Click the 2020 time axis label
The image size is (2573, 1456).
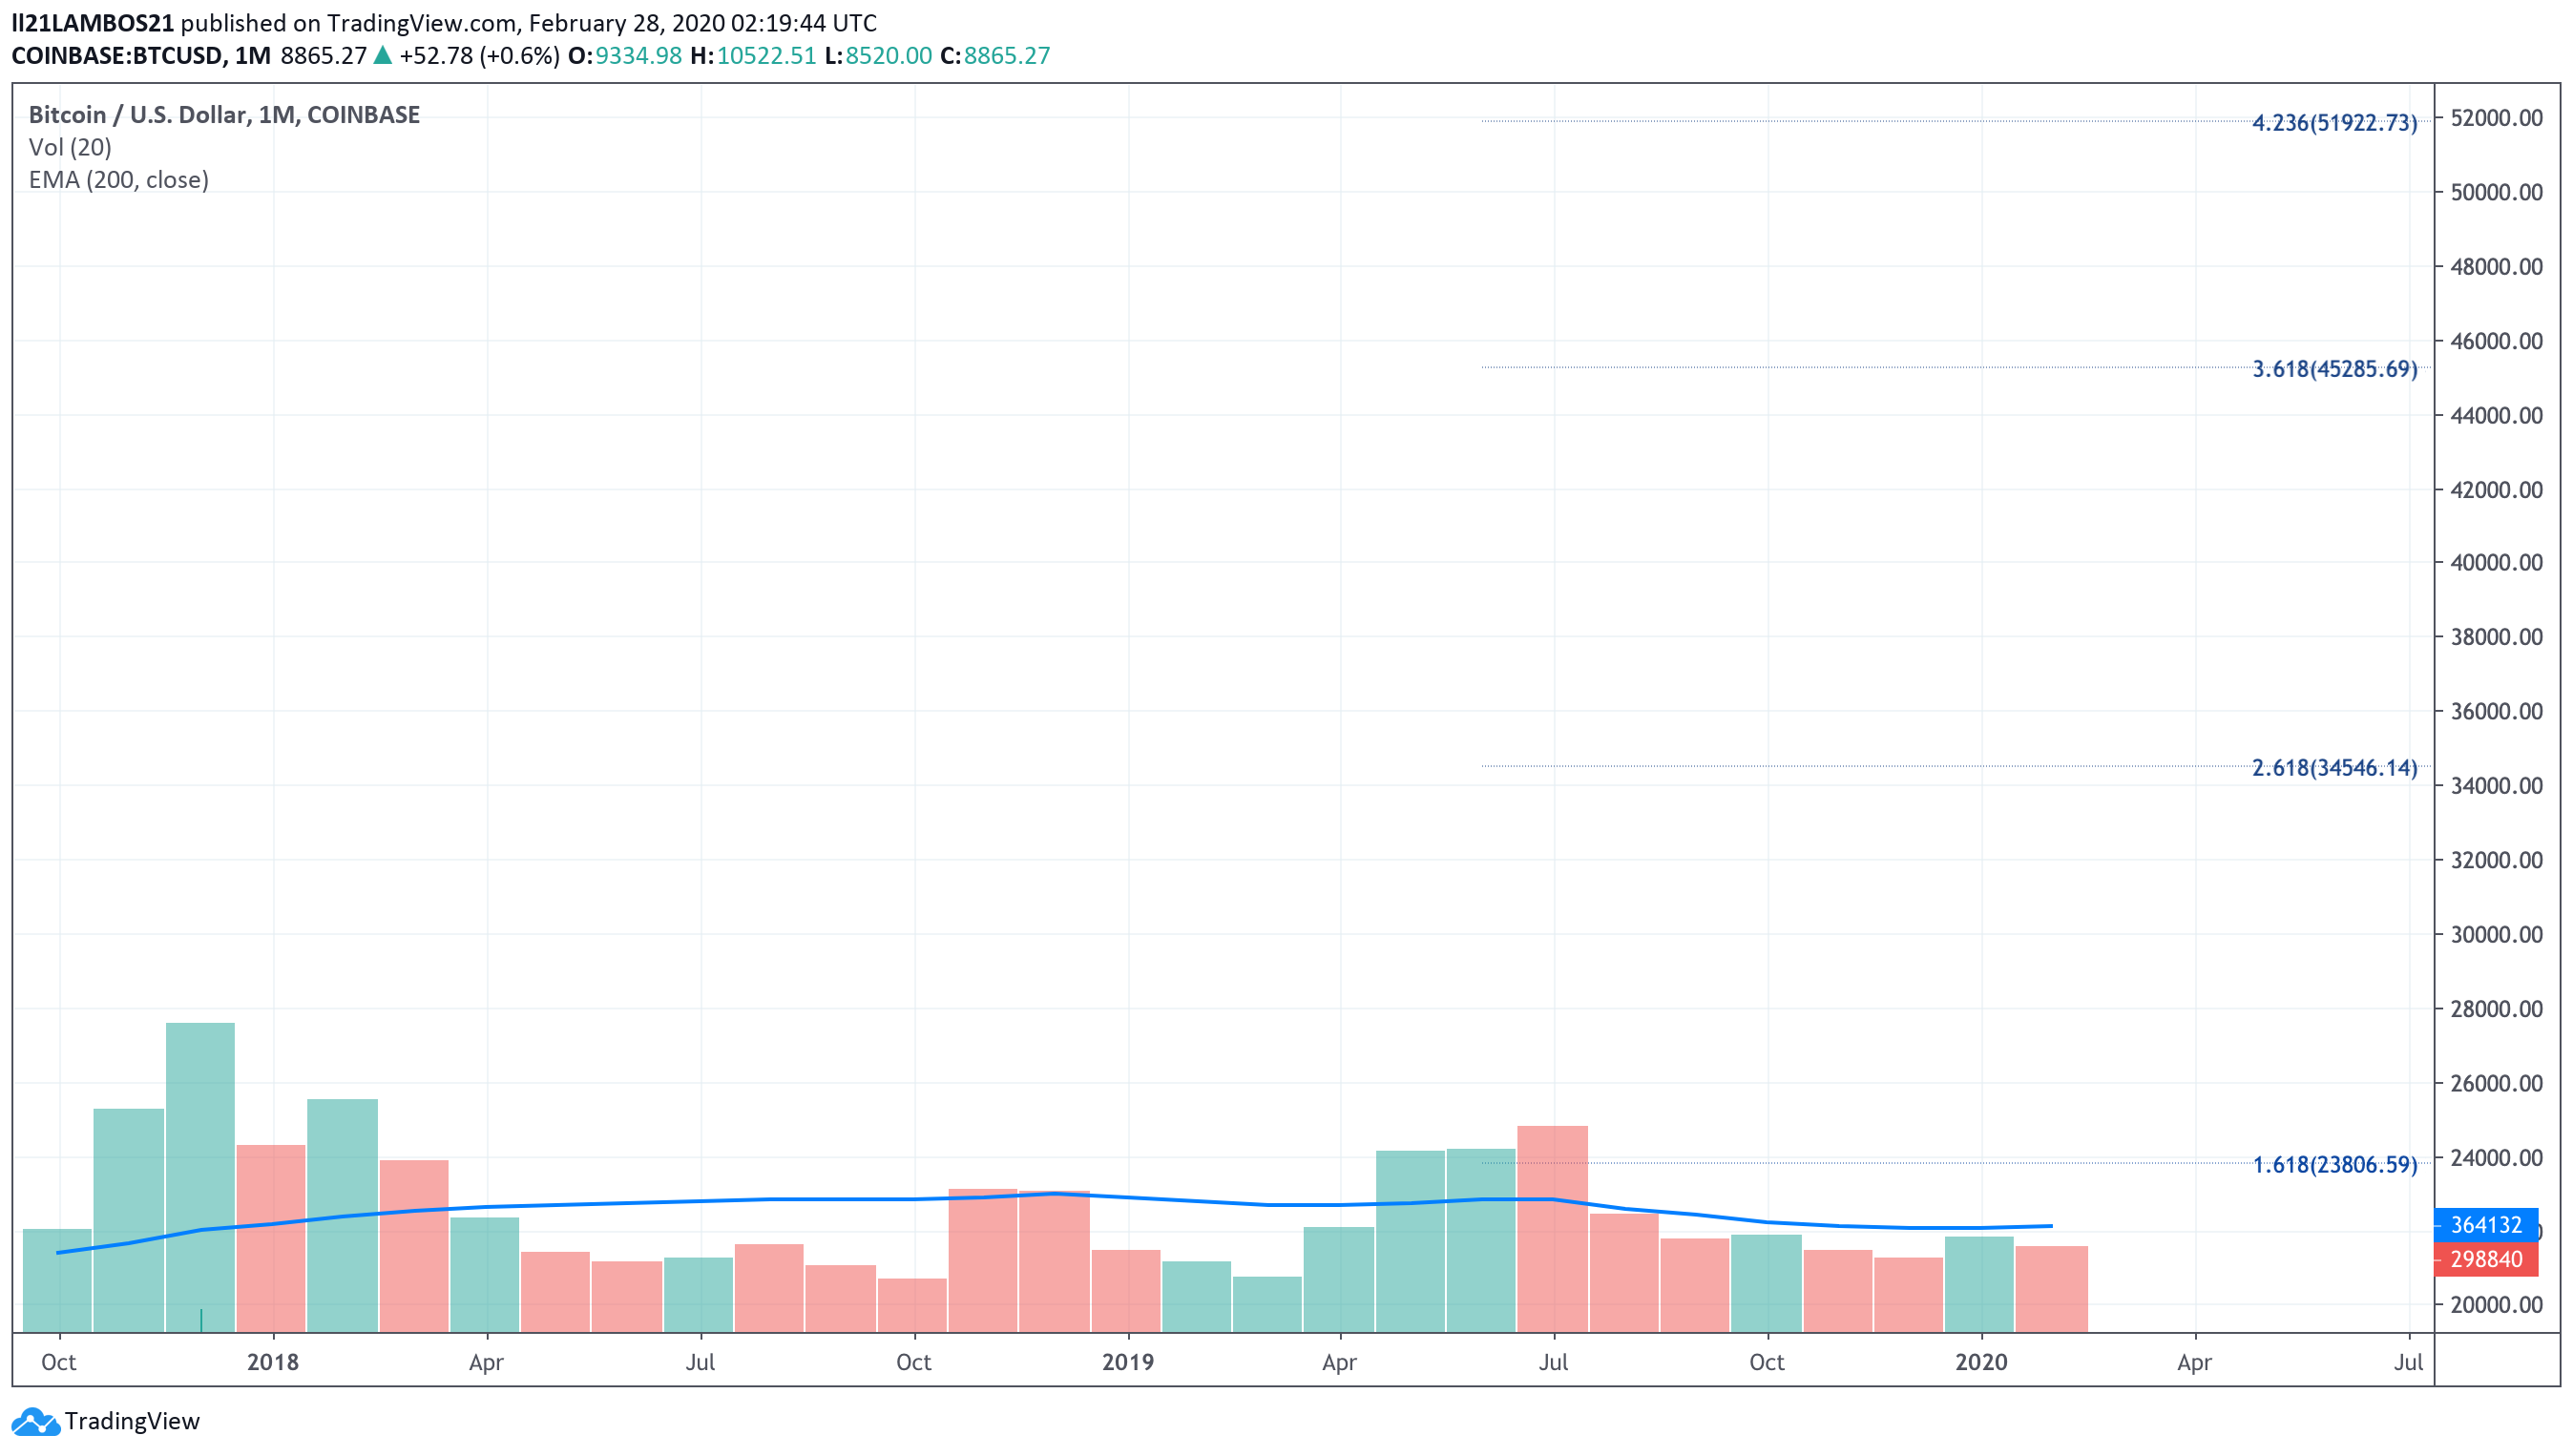point(1981,1362)
